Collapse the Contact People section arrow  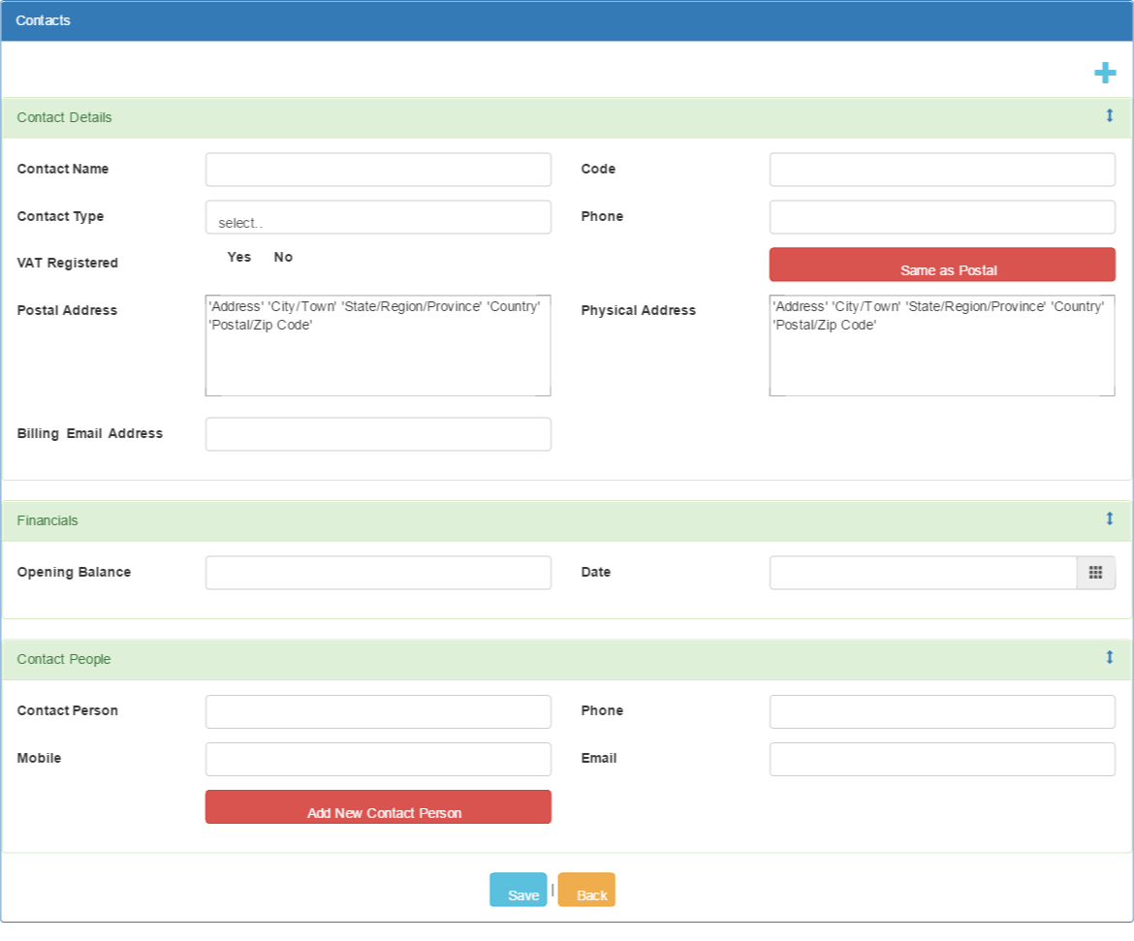click(1110, 657)
